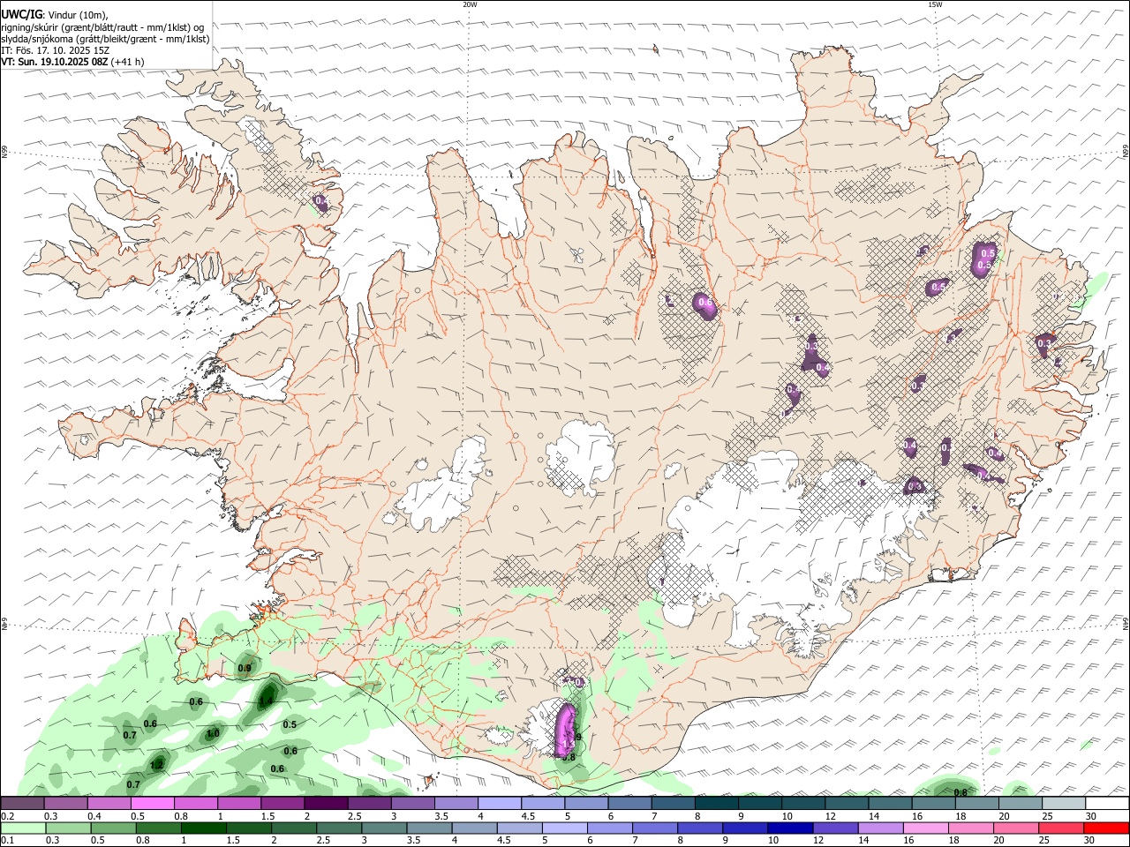Click the bright magenta snowfall patch on the southern glacier
1130x847 pixels.
[563, 731]
